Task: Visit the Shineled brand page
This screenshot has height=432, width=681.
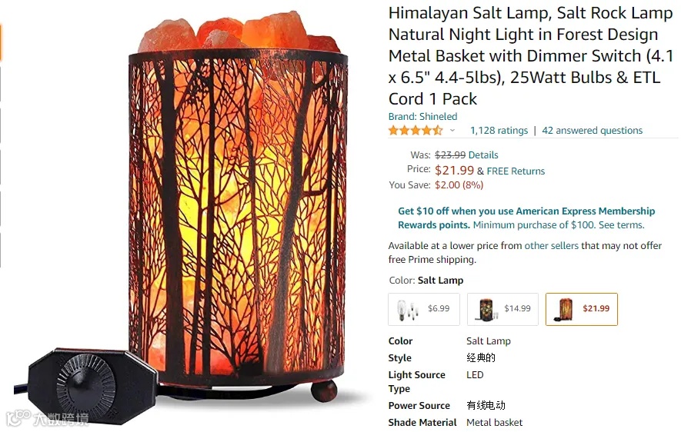Action: [422, 117]
